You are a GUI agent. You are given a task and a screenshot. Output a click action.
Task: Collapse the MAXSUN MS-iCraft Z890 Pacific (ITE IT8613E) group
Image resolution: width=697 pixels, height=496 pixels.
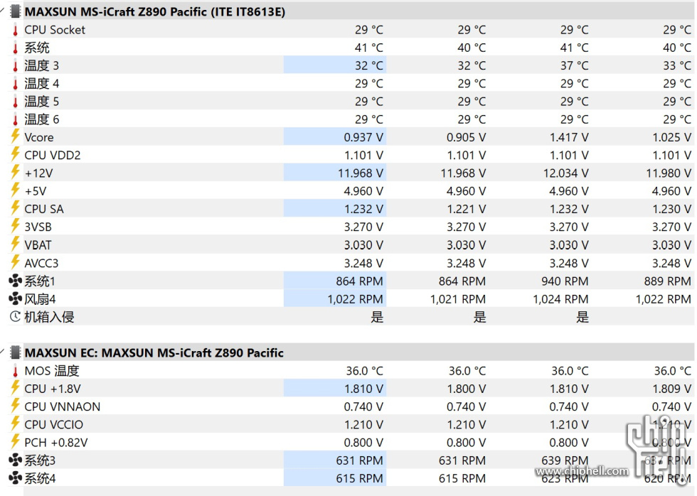[3, 10]
